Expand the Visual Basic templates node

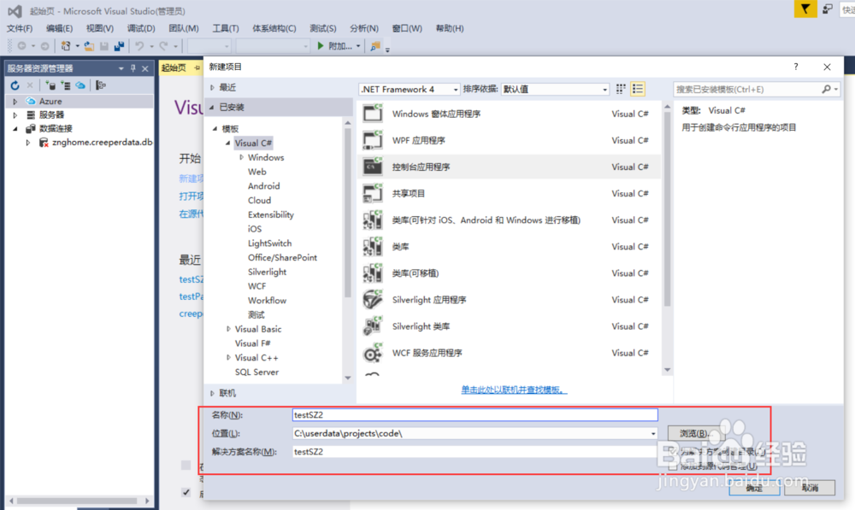click(x=228, y=329)
